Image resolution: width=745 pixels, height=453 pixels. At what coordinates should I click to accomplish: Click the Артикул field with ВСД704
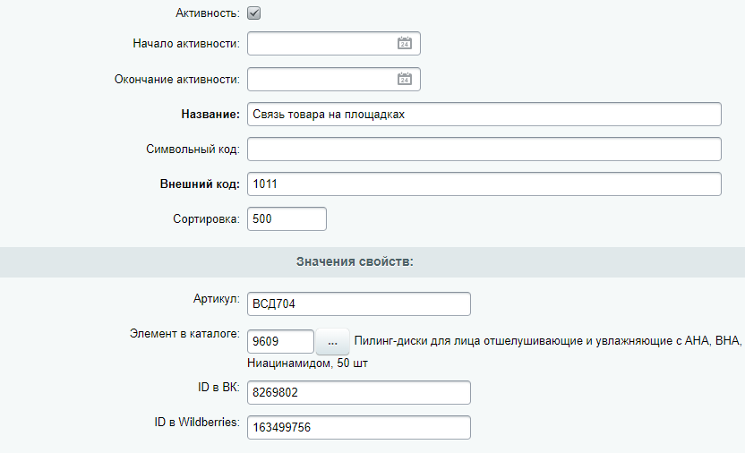tap(358, 304)
